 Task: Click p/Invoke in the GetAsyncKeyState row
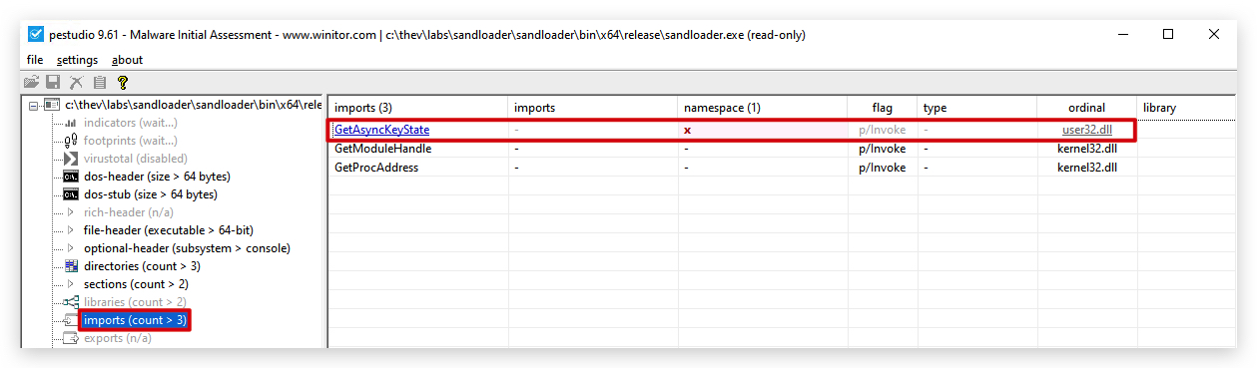883,130
